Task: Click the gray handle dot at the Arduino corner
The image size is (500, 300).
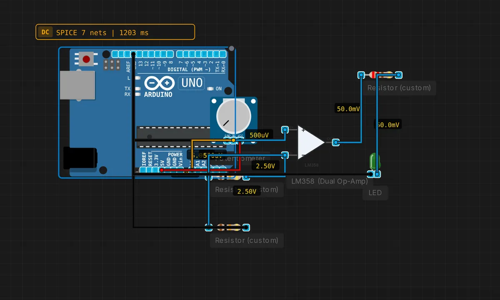Action: click(x=232, y=49)
